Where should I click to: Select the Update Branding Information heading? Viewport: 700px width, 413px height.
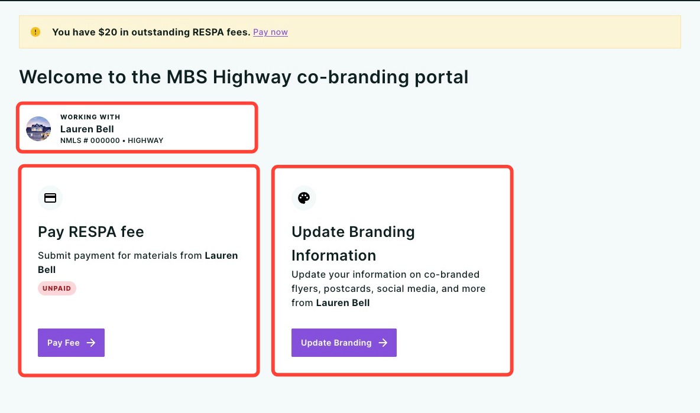coord(353,243)
